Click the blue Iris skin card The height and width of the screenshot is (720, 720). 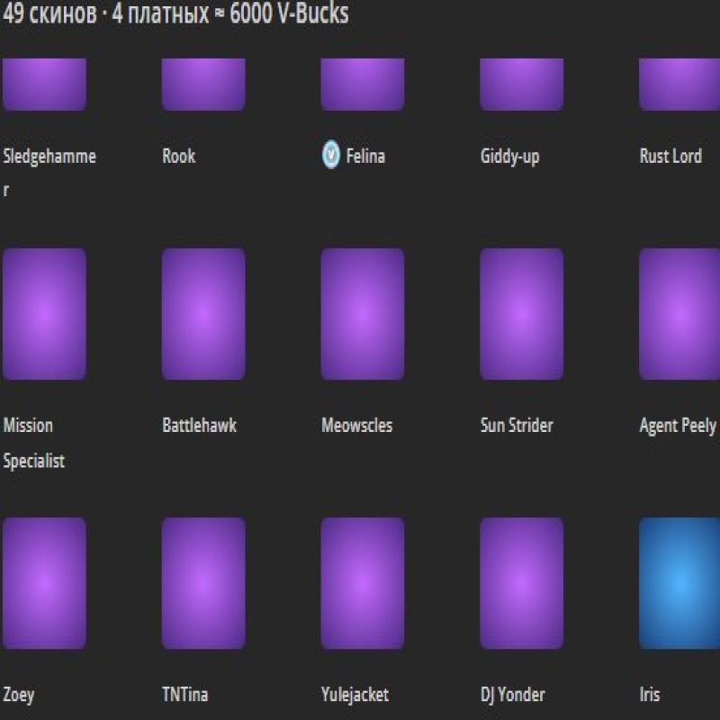pyautogui.click(x=679, y=583)
